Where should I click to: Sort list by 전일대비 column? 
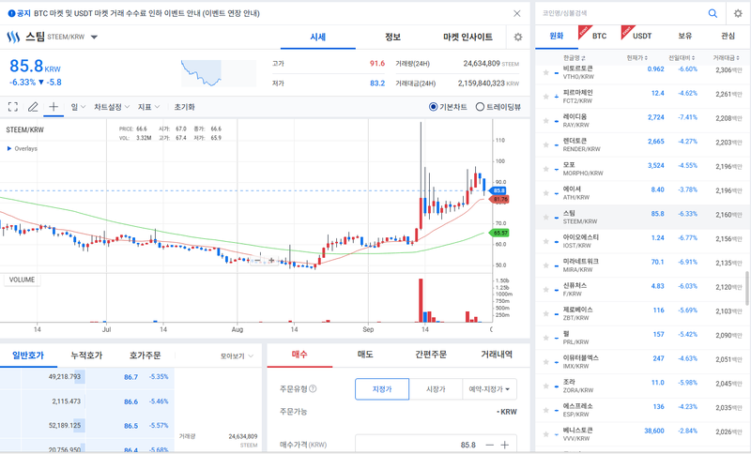coord(682,58)
